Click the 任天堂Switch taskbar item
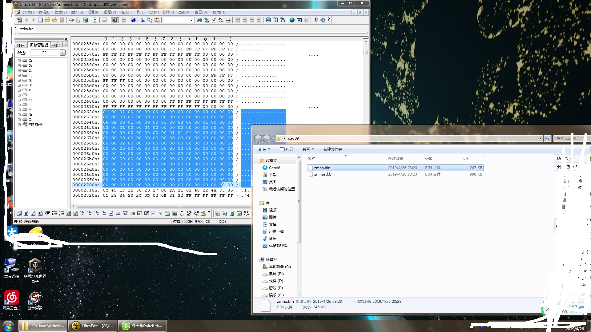The height and width of the screenshot is (332, 591). pos(142,326)
